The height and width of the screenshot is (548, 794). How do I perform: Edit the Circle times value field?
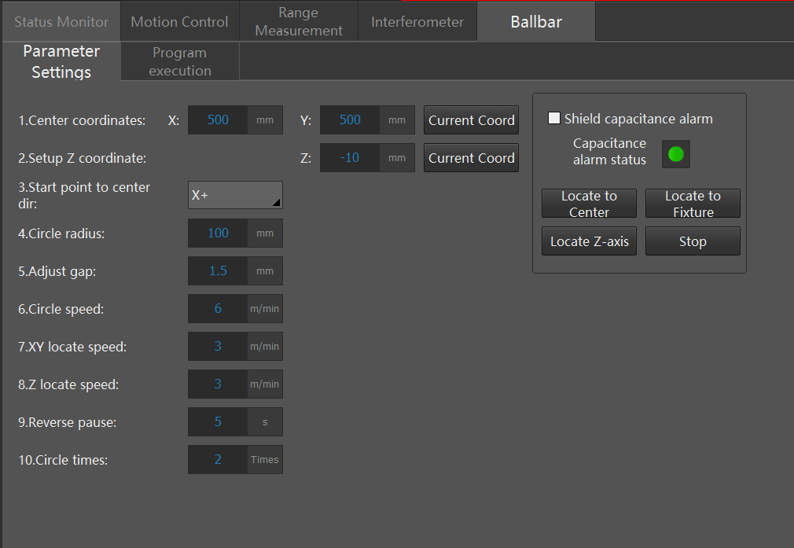tap(218, 459)
